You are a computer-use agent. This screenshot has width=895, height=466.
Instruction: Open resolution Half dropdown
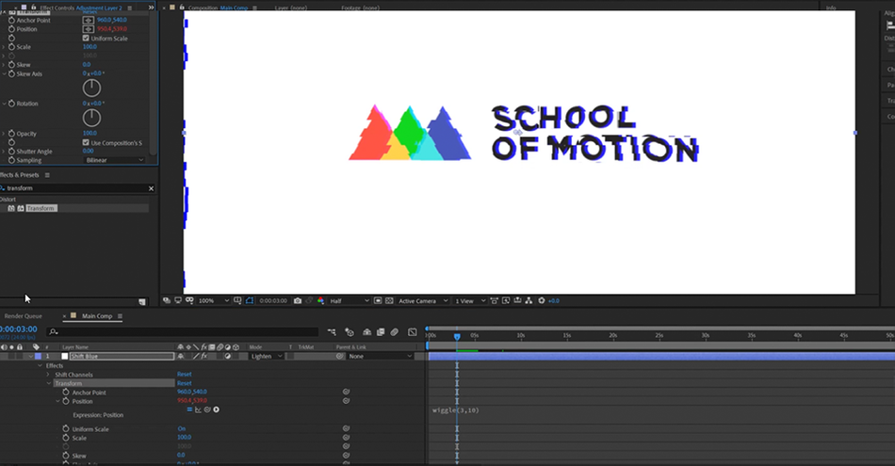pyautogui.click(x=349, y=300)
